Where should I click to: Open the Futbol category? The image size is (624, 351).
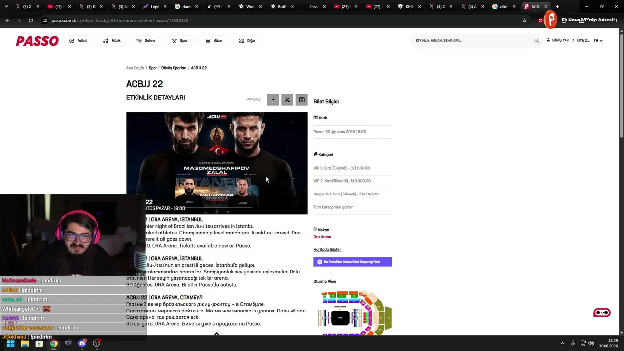(78, 41)
